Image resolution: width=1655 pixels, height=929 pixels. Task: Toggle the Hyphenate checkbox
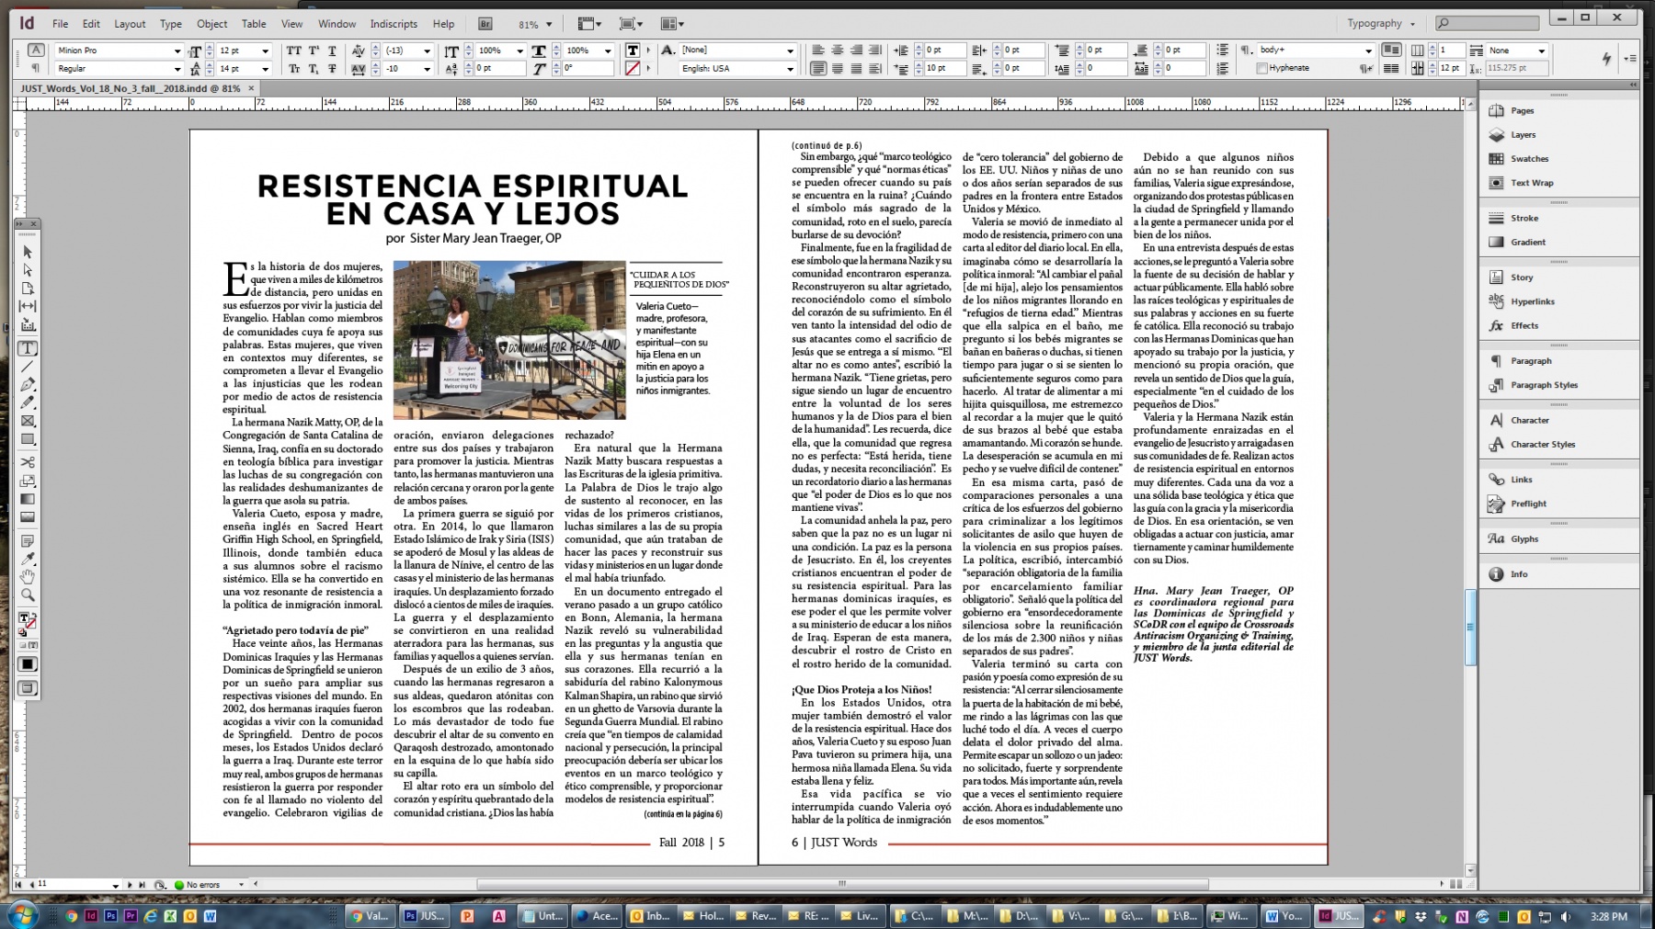1262,68
